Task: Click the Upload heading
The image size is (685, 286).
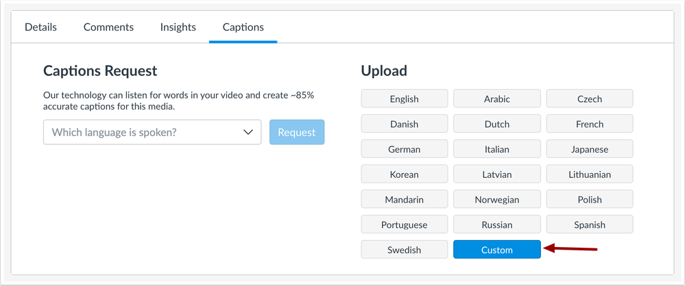Action: [x=384, y=70]
